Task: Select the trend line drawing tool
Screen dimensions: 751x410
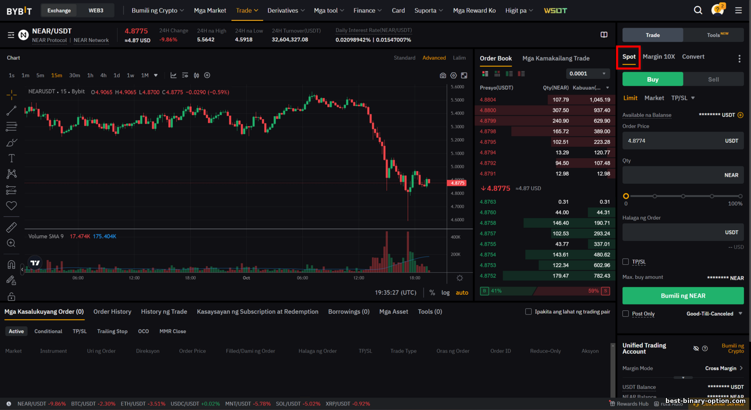Action: coord(12,111)
